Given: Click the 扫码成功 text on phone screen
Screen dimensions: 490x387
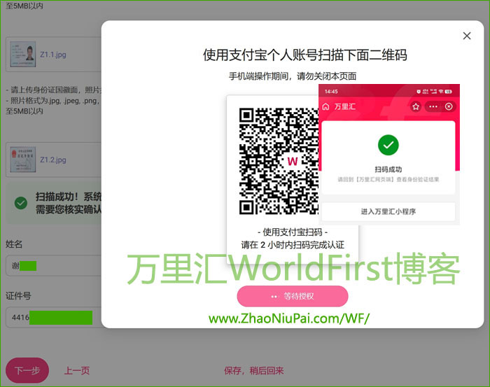Looking at the screenshot, I should click(x=388, y=169).
